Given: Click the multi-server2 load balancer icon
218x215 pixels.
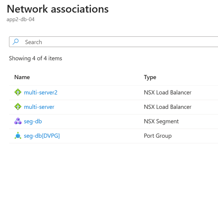Looking at the screenshot, I should point(18,92).
